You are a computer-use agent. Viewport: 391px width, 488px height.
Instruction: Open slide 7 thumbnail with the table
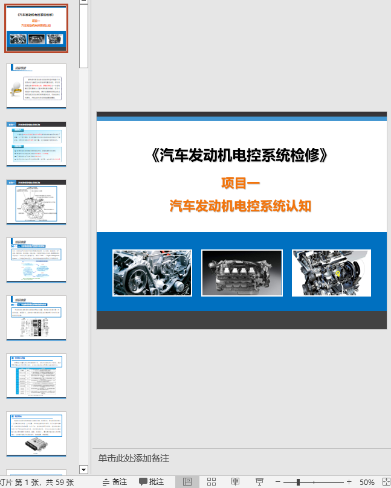point(36,376)
